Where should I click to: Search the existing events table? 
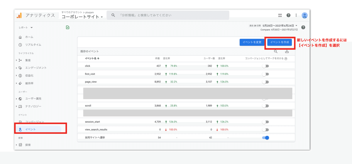point(276,51)
